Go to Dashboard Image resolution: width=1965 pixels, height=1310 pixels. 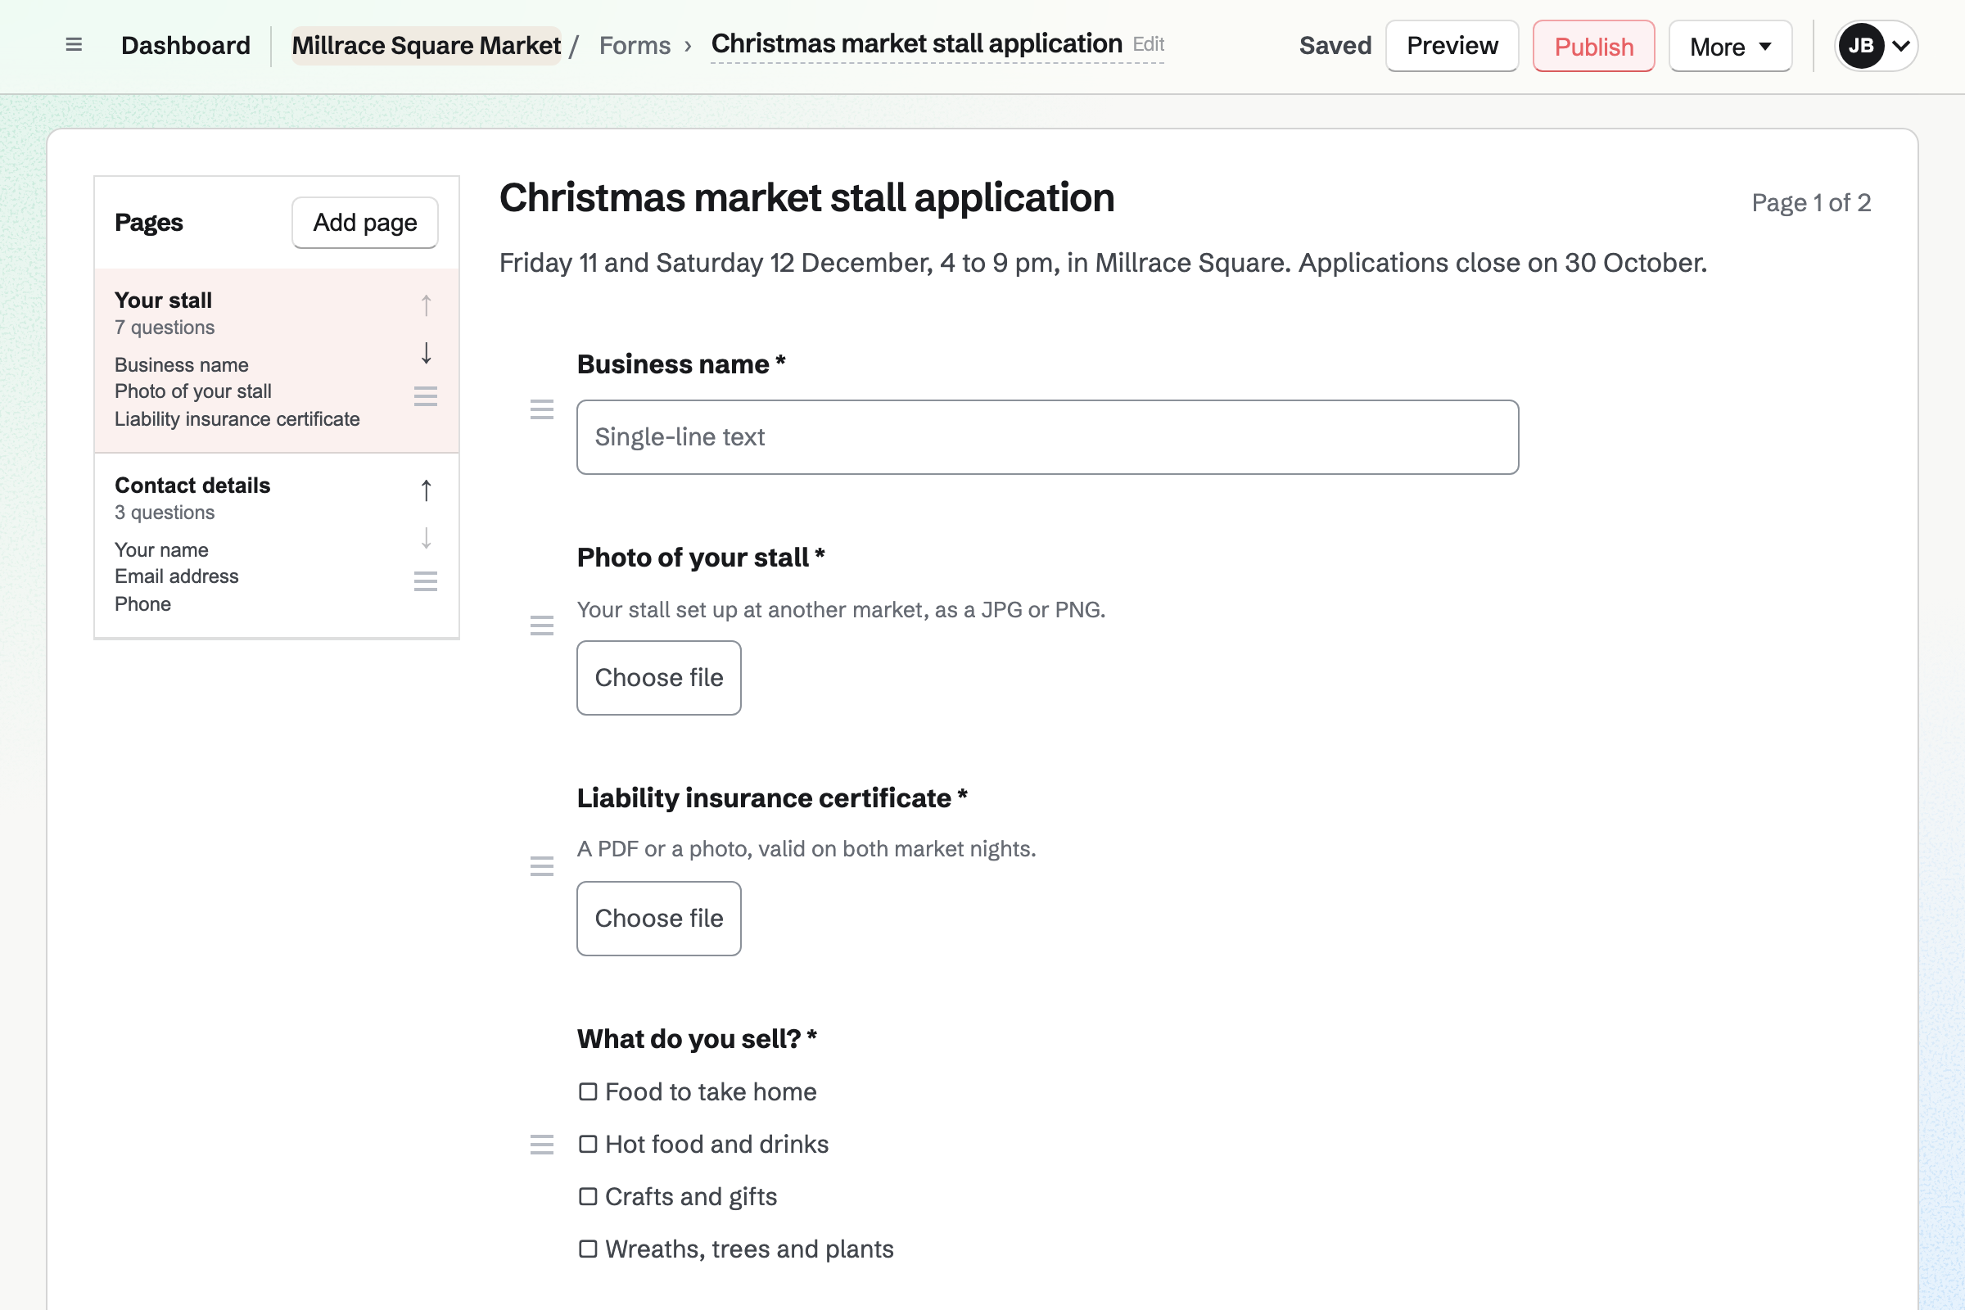[x=186, y=45]
